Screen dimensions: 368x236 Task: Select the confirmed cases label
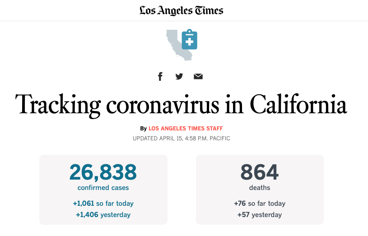click(x=103, y=188)
